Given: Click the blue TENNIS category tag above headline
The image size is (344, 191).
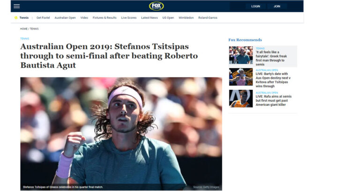Looking at the screenshot, I should pos(24,38).
